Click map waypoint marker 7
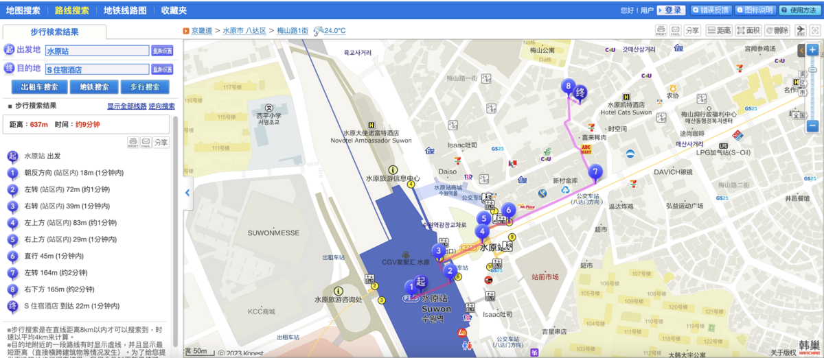Image resolution: width=824 pixels, height=358 pixels. coord(595,173)
